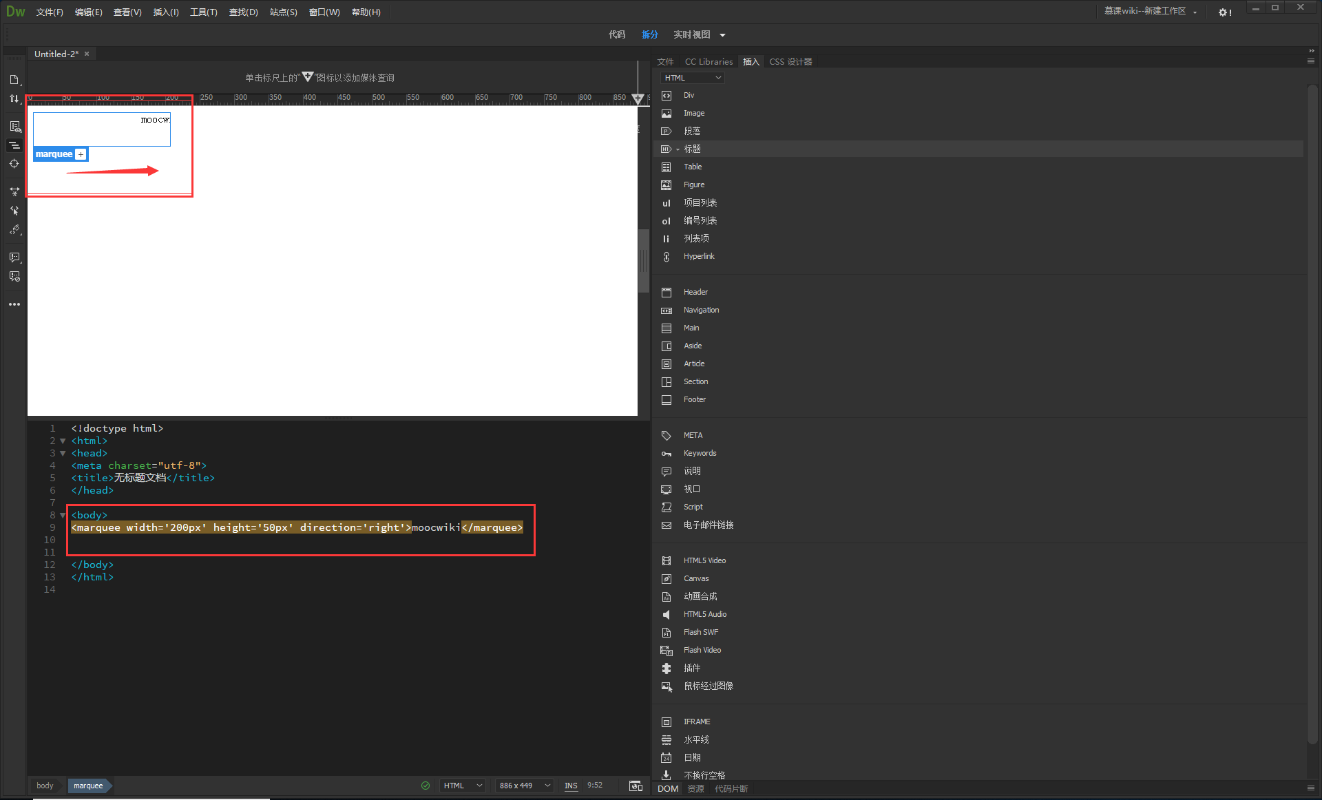Open sync settings gear icon
The width and height of the screenshot is (1322, 800).
(x=1225, y=12)
